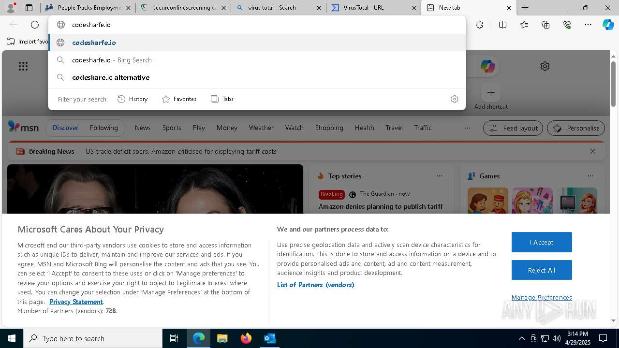Open Outlook from the taskbar
Viewport: 619px width, 348px height.
point(269,338)
